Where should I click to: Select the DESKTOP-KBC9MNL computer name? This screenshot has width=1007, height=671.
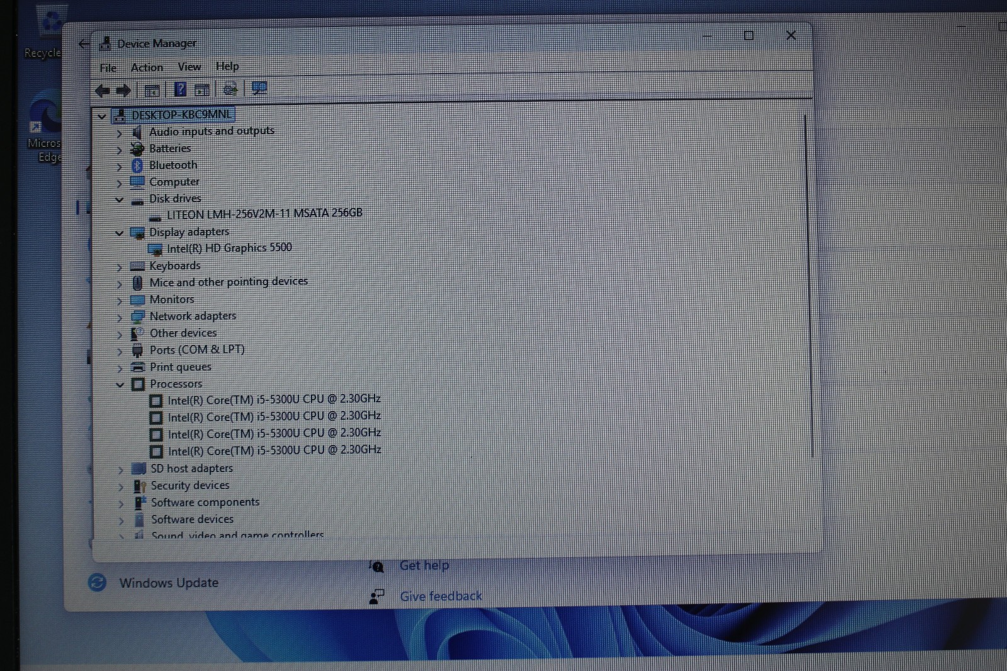(x=181, y=115)
